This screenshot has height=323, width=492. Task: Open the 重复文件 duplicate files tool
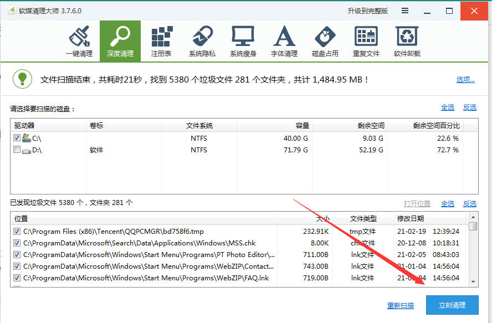click(366, 41)
